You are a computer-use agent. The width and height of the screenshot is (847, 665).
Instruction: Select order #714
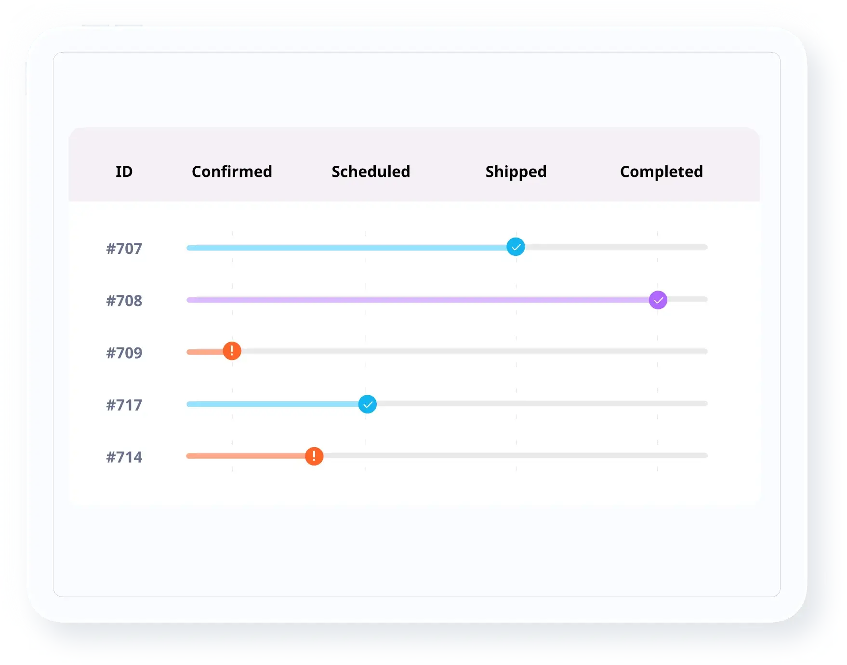click(x=124, y=457)
